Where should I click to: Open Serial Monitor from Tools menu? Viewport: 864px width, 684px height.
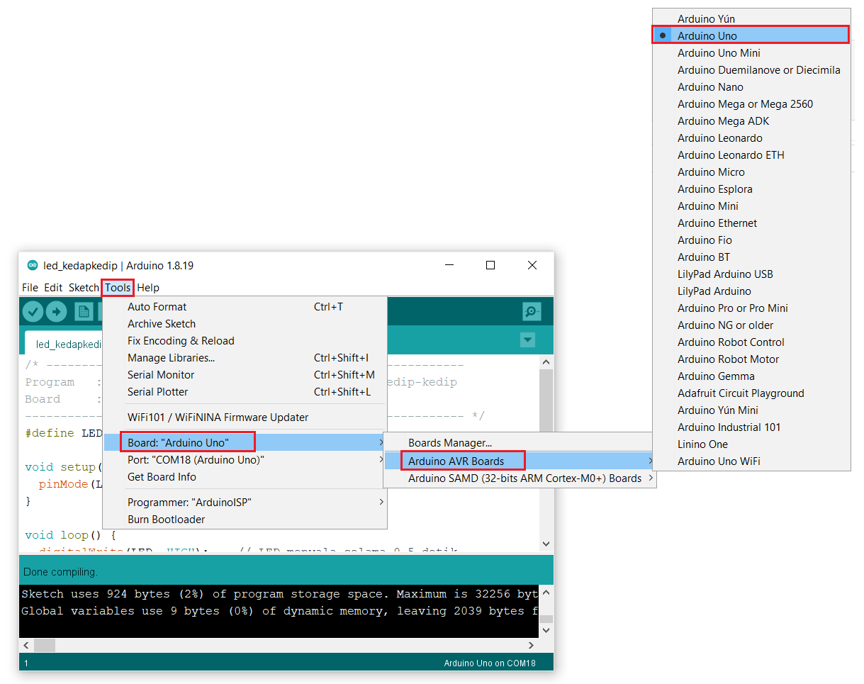click(x=245, y=375)
